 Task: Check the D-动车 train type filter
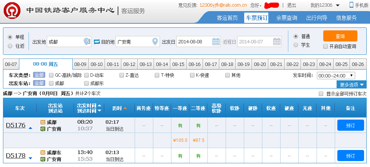coord(87,75)
